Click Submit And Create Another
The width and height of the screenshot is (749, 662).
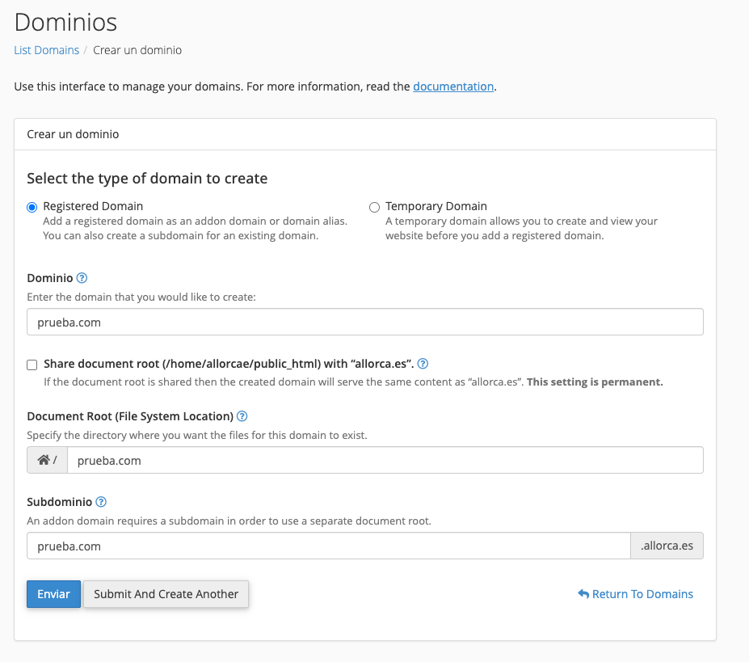(166, 594)
